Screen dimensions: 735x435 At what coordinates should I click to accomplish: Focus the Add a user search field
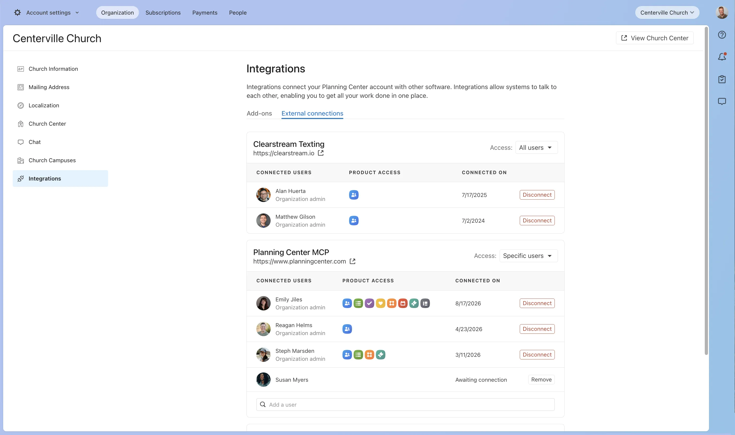pos(405,405)
